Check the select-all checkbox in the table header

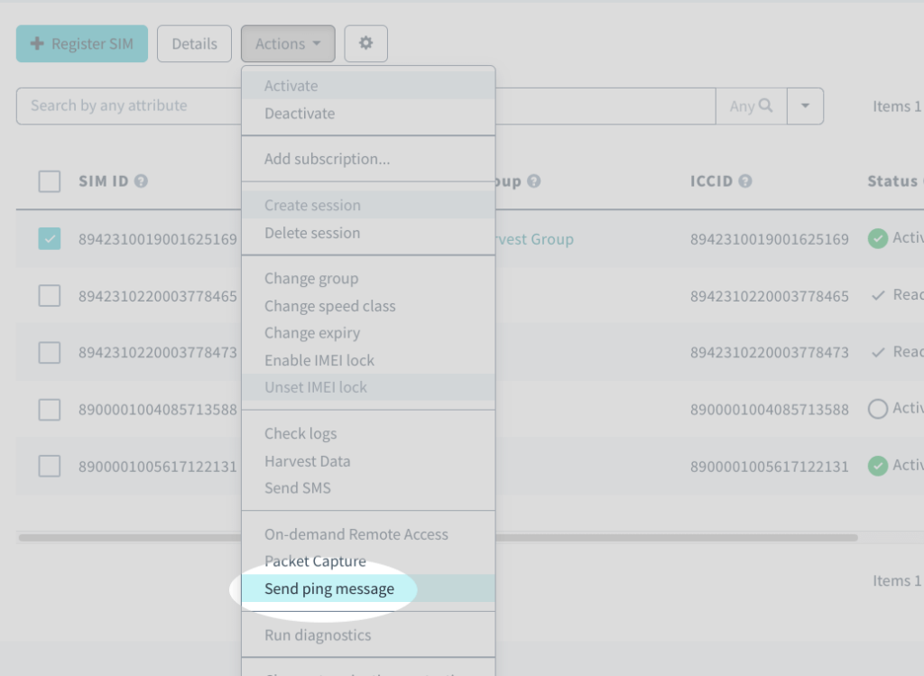click(x=50, y=181)
